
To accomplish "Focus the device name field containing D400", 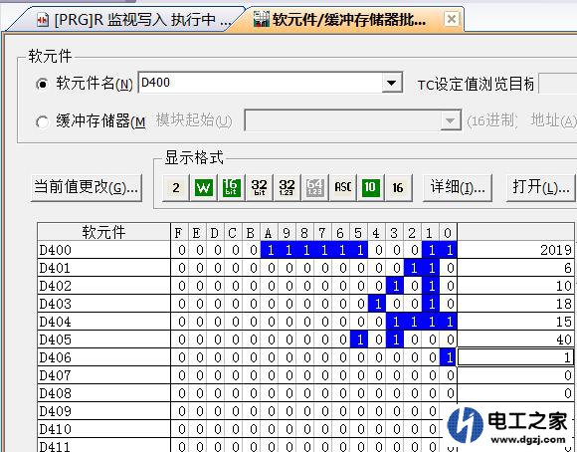I will 261,83.
